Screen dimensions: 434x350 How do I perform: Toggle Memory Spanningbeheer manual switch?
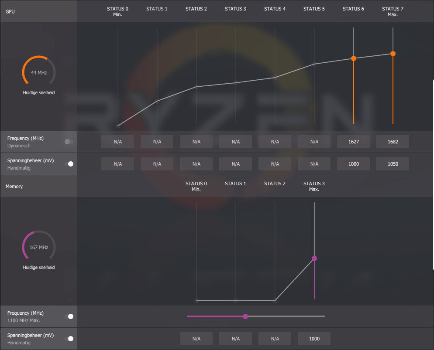(x=69, y=339)
